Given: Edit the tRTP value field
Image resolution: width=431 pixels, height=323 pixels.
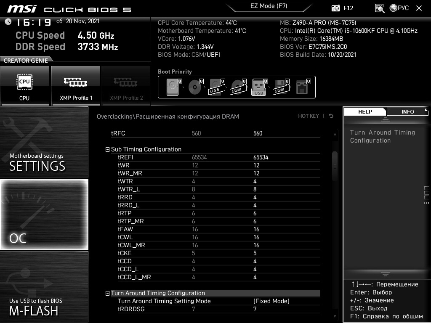Looking at the screenshot, I should (255, 213).
